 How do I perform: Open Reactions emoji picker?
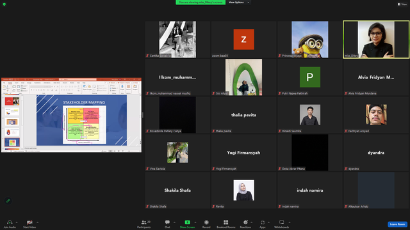click(x=245, y=224)
